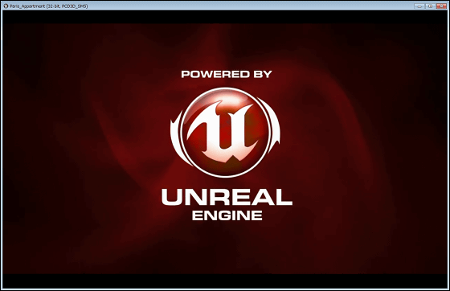Close the Paris_Appartment window
Viewport: 450px width, 291px height.
(441, 6)
